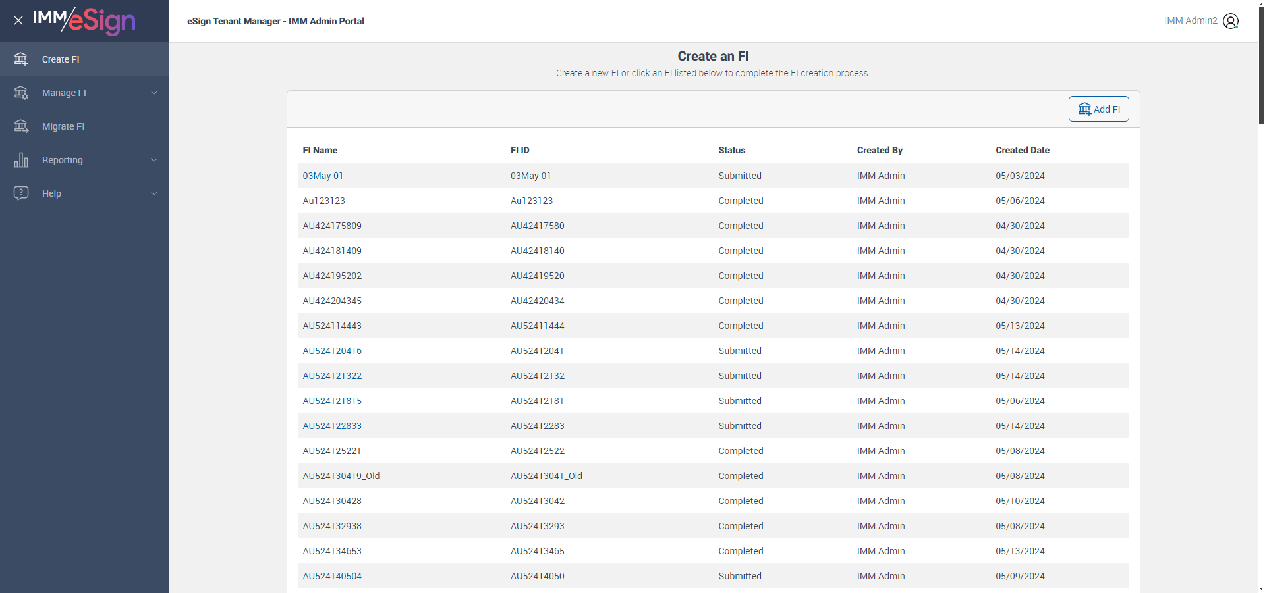Open the 03May-01 FI link
Screen dimensions: 1265x593
[x=323, y=176]
